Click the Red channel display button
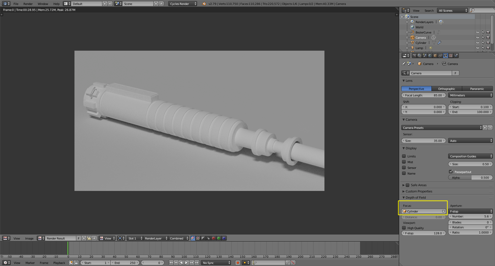This screenshot has height=266, width=495. [214, 238]
